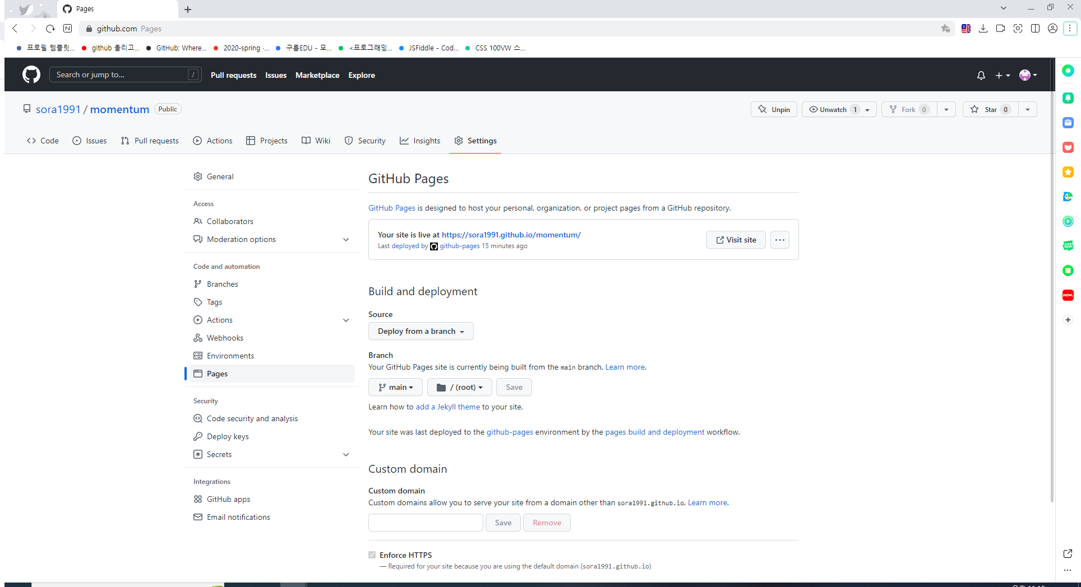Open Code security and analysis settings
The image size is (1081, 587).
272,418
